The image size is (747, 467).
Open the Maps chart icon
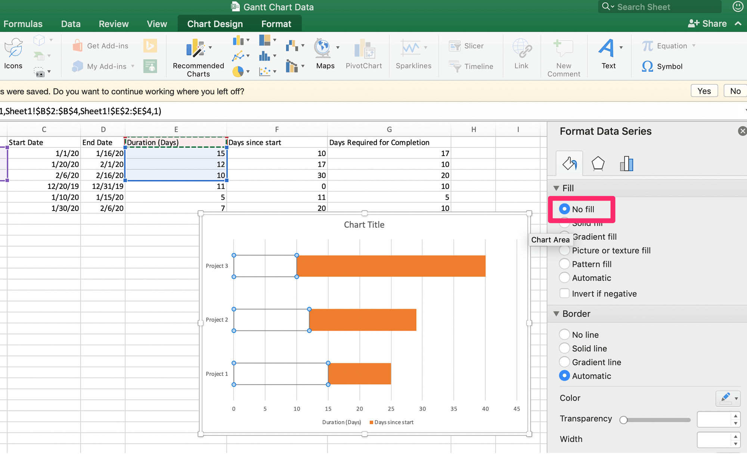tap(323, 49)
